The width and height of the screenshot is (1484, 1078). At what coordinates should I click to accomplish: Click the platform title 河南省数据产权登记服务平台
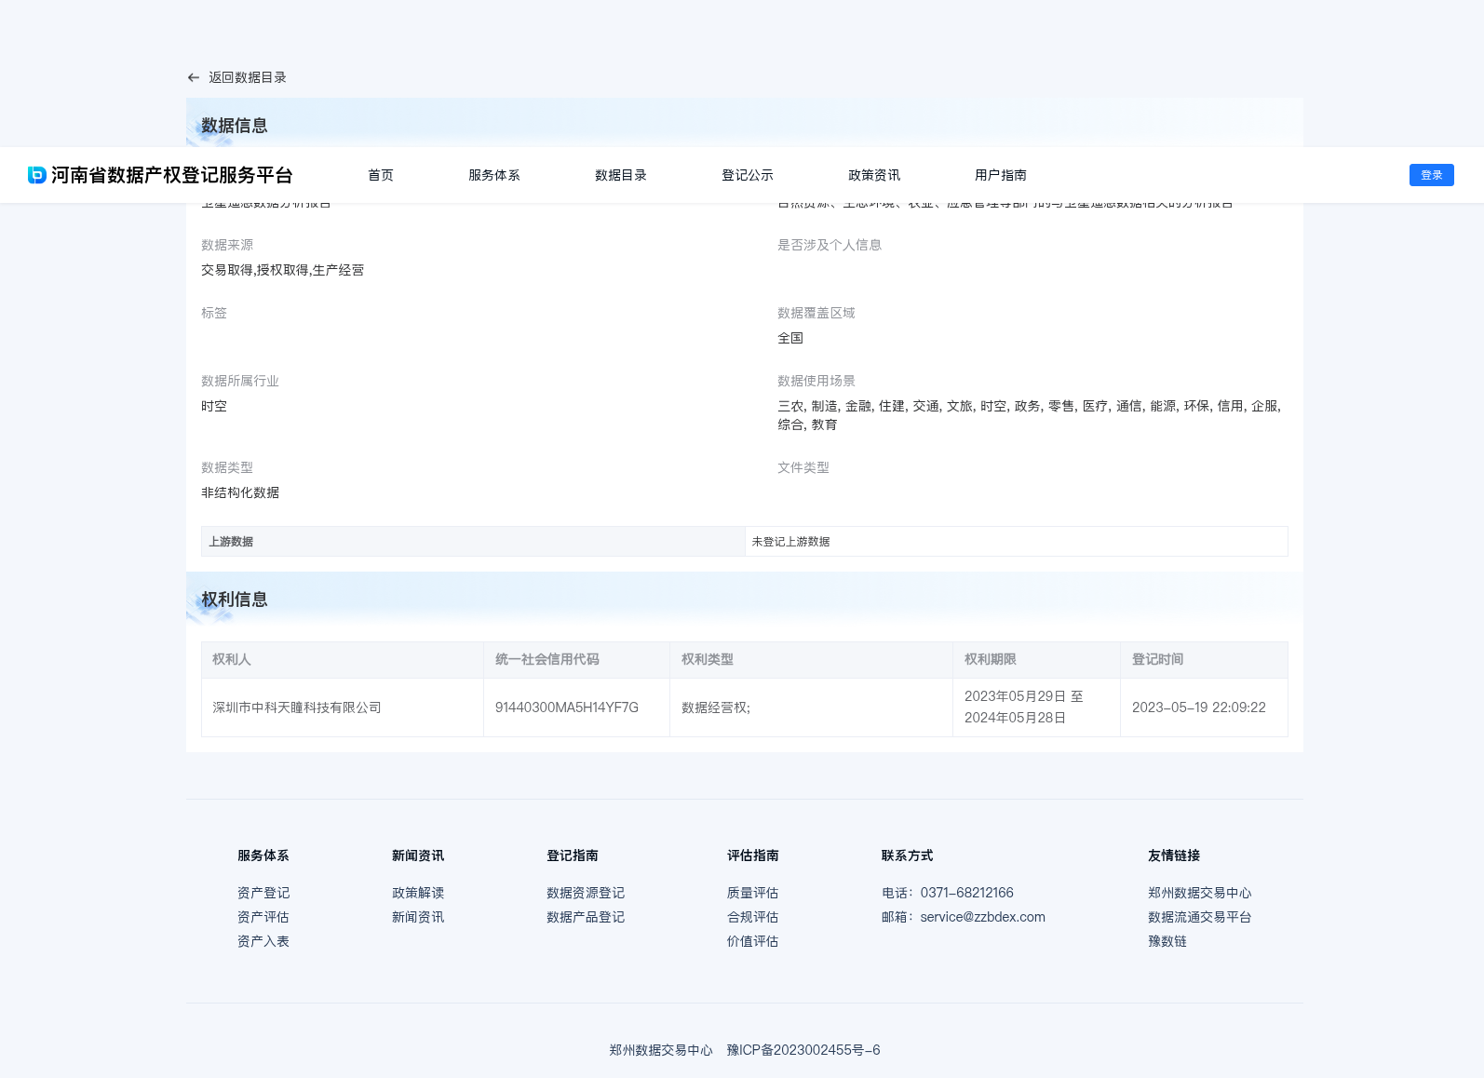pyautogui.click(x=172, y=175)
